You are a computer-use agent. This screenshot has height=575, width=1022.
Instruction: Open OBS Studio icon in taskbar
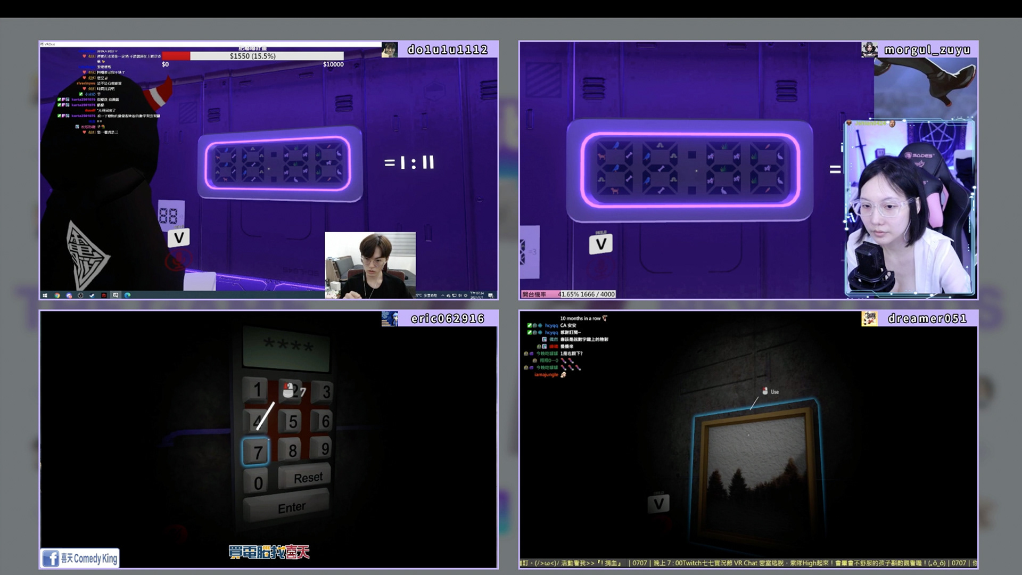tap(80, 295)
